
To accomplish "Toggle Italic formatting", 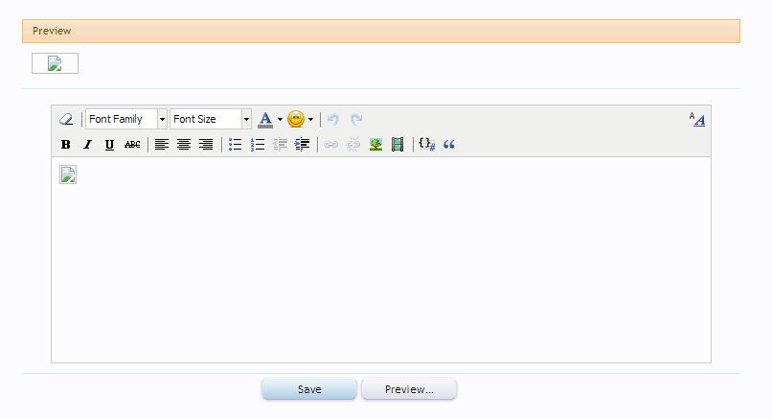I will point(87,145).
